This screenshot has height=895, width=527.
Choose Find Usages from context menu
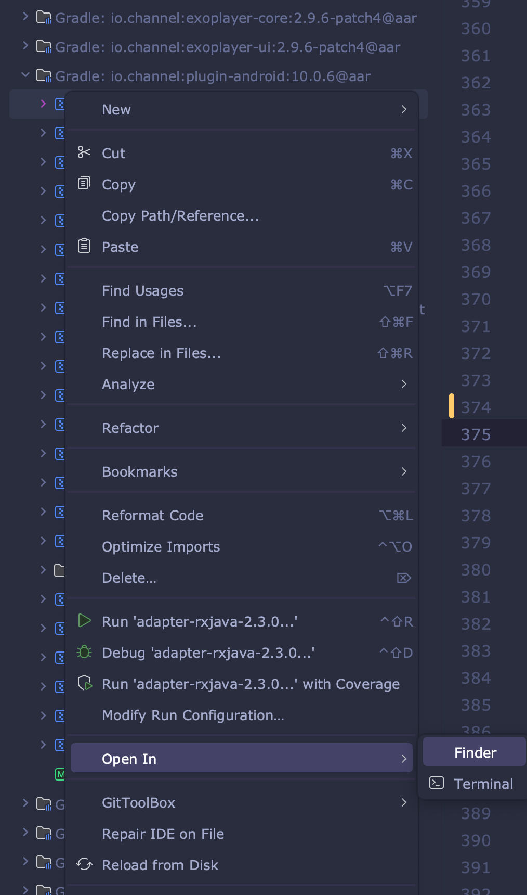pyautogui.click(x=242, y=290)
